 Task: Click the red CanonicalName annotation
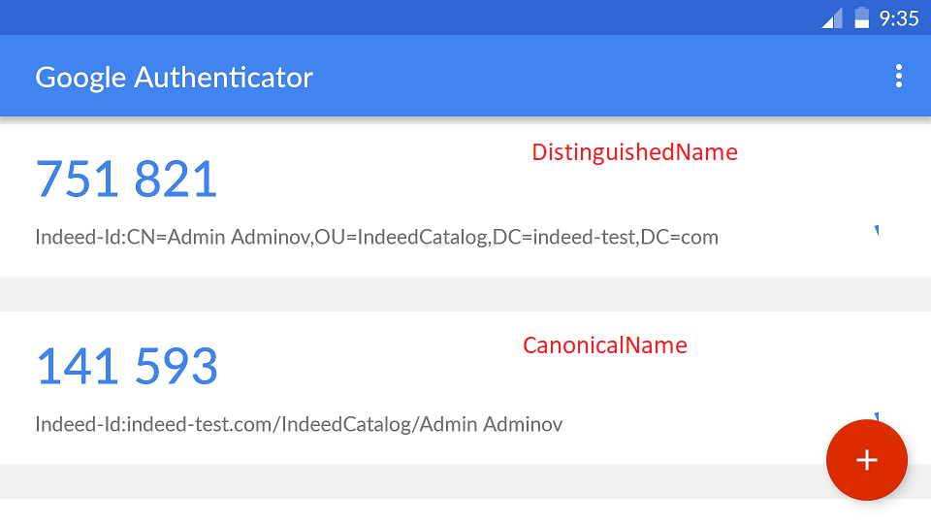coord(604,345)
